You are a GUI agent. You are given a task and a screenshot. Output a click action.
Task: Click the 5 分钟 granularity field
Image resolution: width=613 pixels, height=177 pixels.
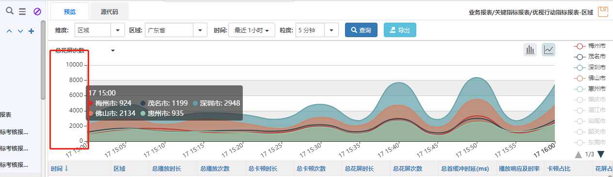pyautogui.click(x=310, y=30)
